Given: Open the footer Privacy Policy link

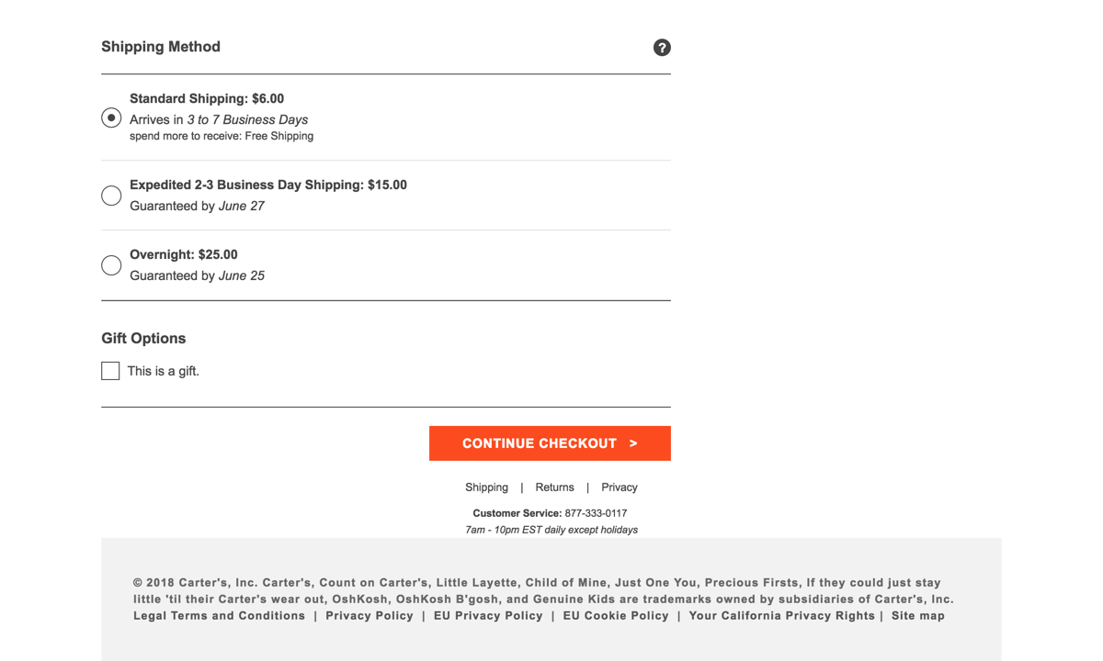Looking at the screenshot, I should pos(370,616).
